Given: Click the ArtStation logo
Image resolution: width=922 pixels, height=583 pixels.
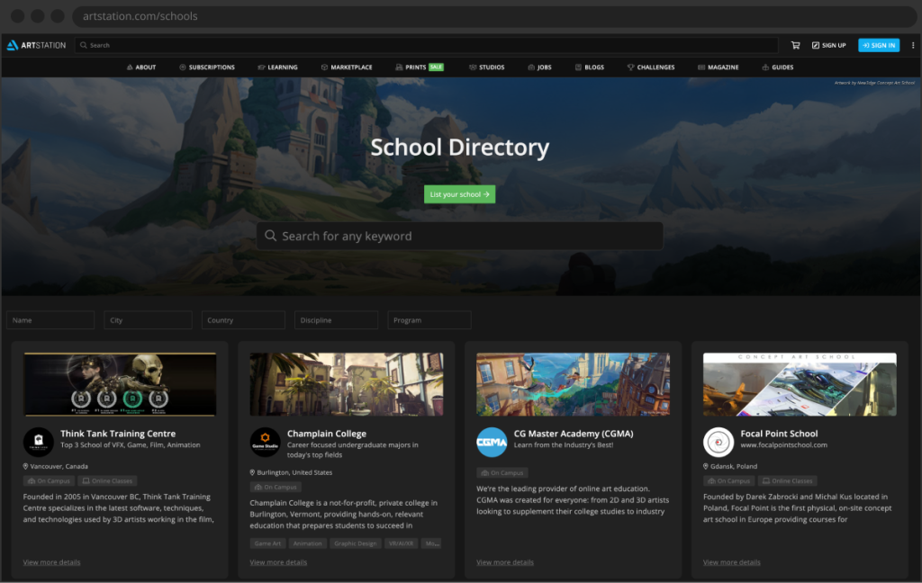Looking at the screenshot, I should tap(36, 45).
